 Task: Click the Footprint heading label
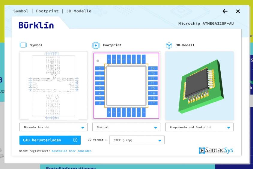(x=112, y=45)
